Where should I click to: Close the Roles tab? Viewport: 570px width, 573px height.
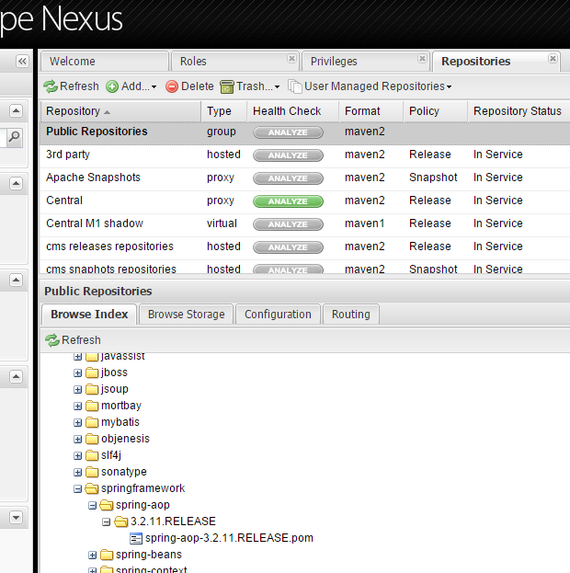[291, 59]
